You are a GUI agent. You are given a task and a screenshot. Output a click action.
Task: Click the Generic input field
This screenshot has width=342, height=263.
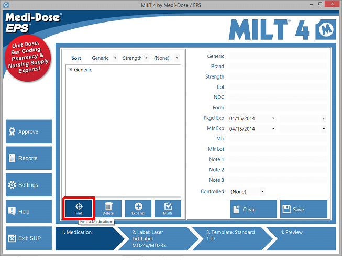point(278,56)
